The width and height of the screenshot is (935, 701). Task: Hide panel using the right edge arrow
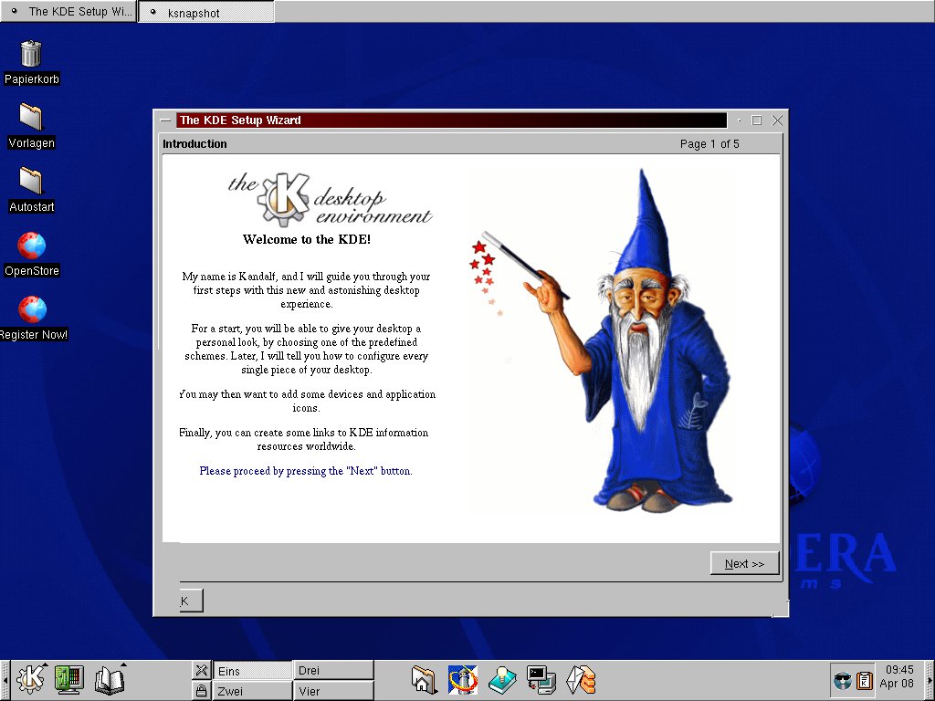point(930,680)
